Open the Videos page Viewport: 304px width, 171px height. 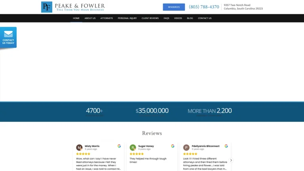pyautogui.click(x=178, y=18)
